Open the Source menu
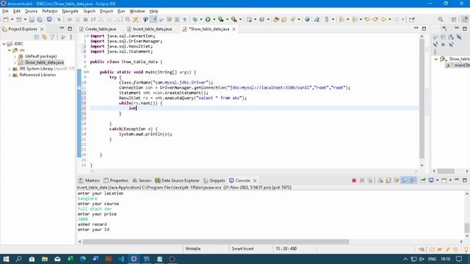The height and width of the screenshot is (264, 470). [x=31, y=11]
